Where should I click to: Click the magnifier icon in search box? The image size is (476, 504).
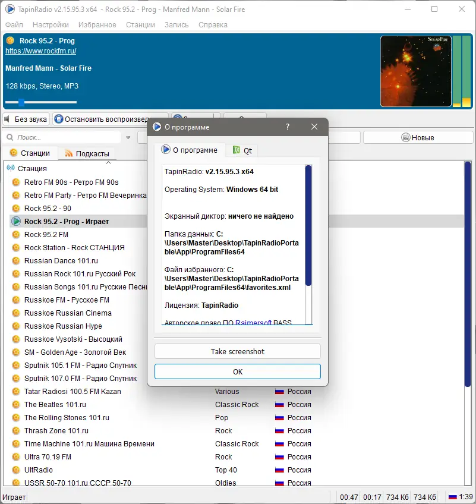point(10,137)
